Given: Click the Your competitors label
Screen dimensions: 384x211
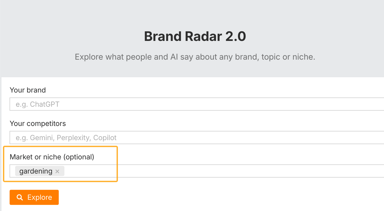Looking at the screenshot, I should (x=38, y=124).
